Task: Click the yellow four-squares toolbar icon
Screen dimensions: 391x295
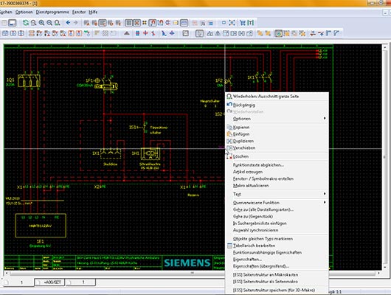Action: [145, 23]
